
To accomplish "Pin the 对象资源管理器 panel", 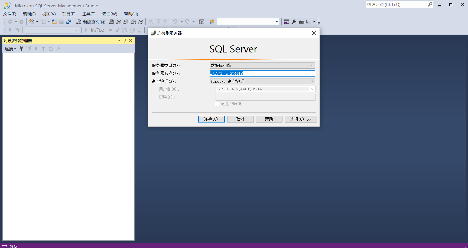I will pyautogui.click(x=125, y=41).
